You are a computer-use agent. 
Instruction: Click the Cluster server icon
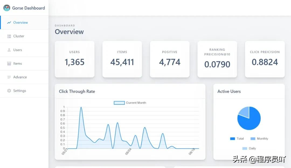(x=9, y=36)
